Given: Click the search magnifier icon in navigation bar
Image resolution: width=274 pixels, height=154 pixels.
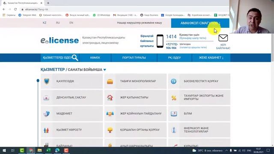Looking at the screenshot, I should coord(75,58).
